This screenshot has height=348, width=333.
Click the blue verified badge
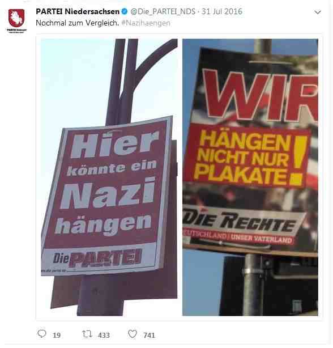(125, 11)
